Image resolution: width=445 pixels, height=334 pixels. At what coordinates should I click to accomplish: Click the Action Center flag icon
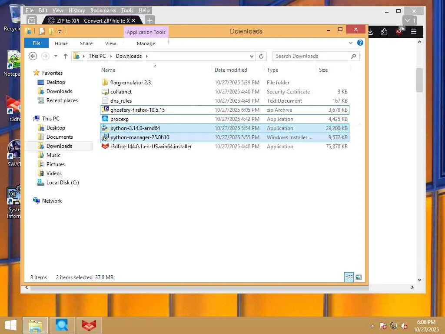click(383, 326)
